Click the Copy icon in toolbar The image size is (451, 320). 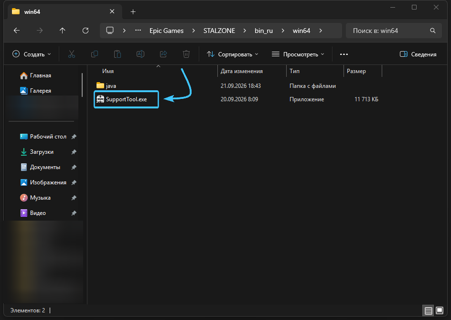point(94,54)
